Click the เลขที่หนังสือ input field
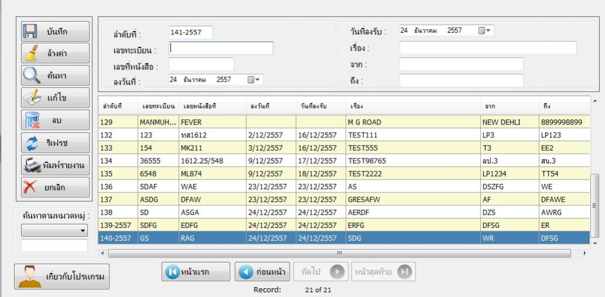Image resolution: width=605 pixels, height=297 pixels. point(201,64)
